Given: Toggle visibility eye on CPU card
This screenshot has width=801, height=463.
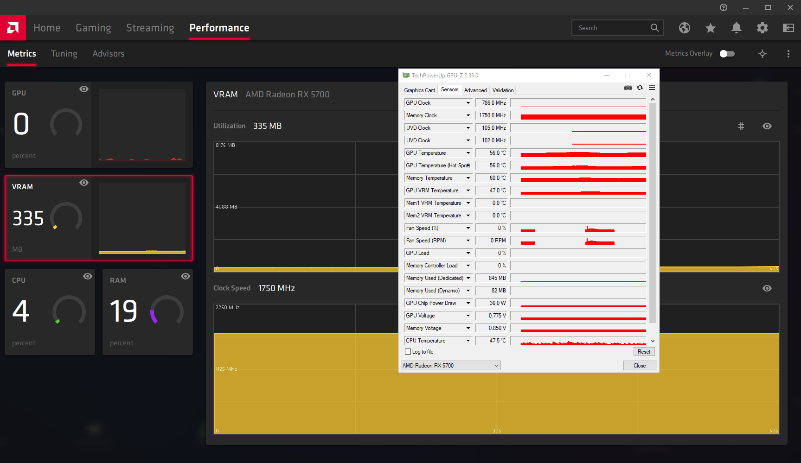Looking at the screenshot, I should (88, 276).
